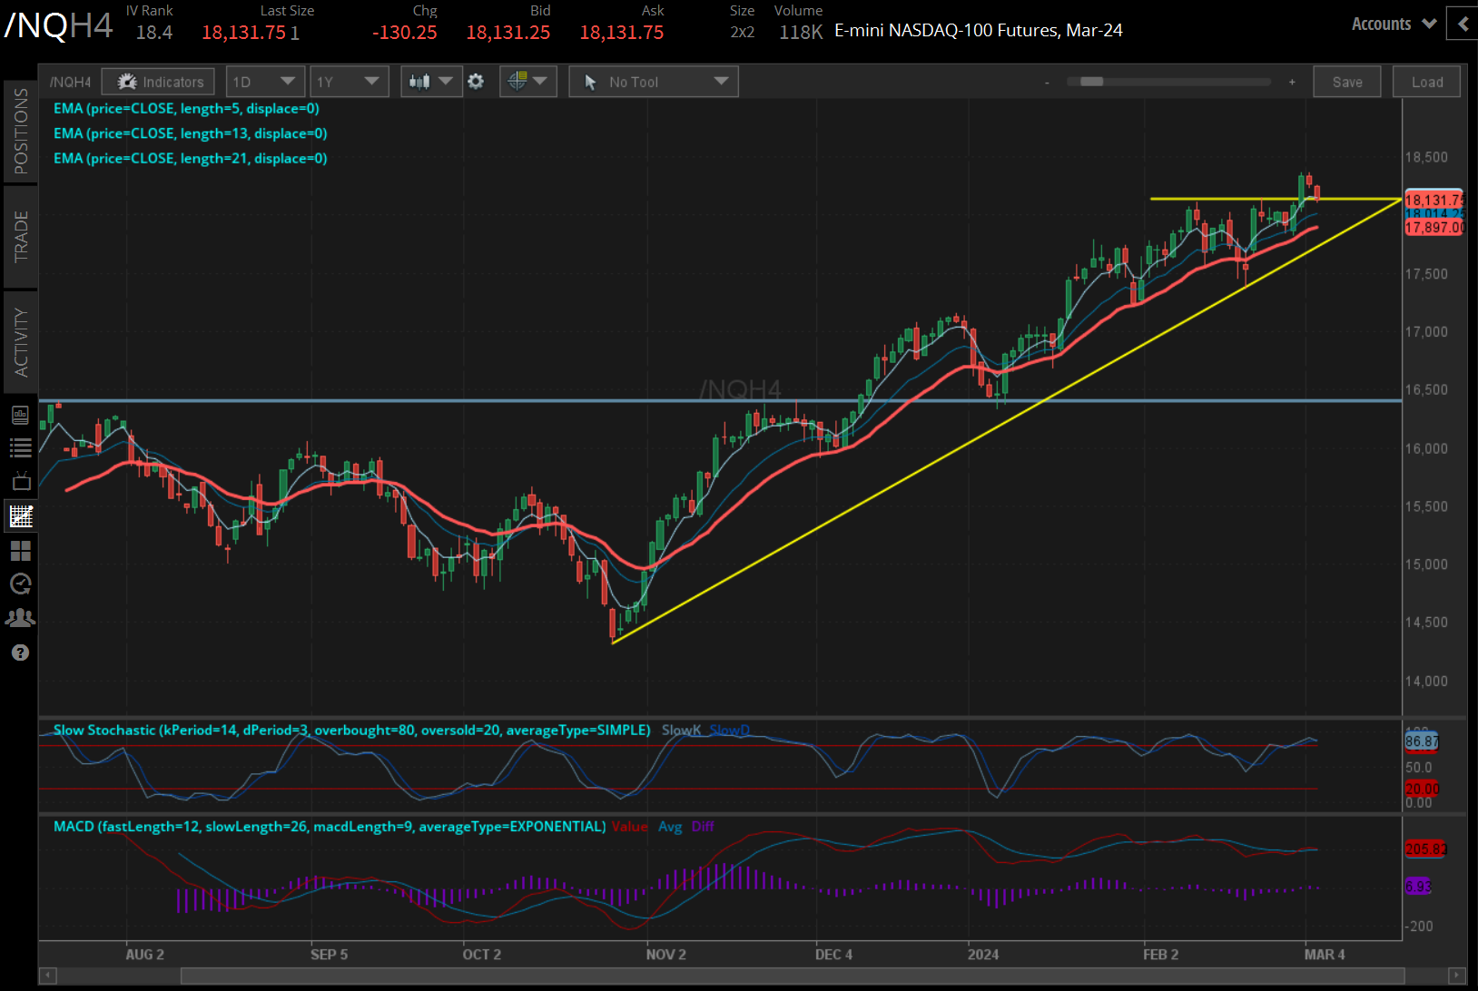1478x991 pixels.
Task: Expand the 1Y time range dropdown
Action: tap(349, 82)
